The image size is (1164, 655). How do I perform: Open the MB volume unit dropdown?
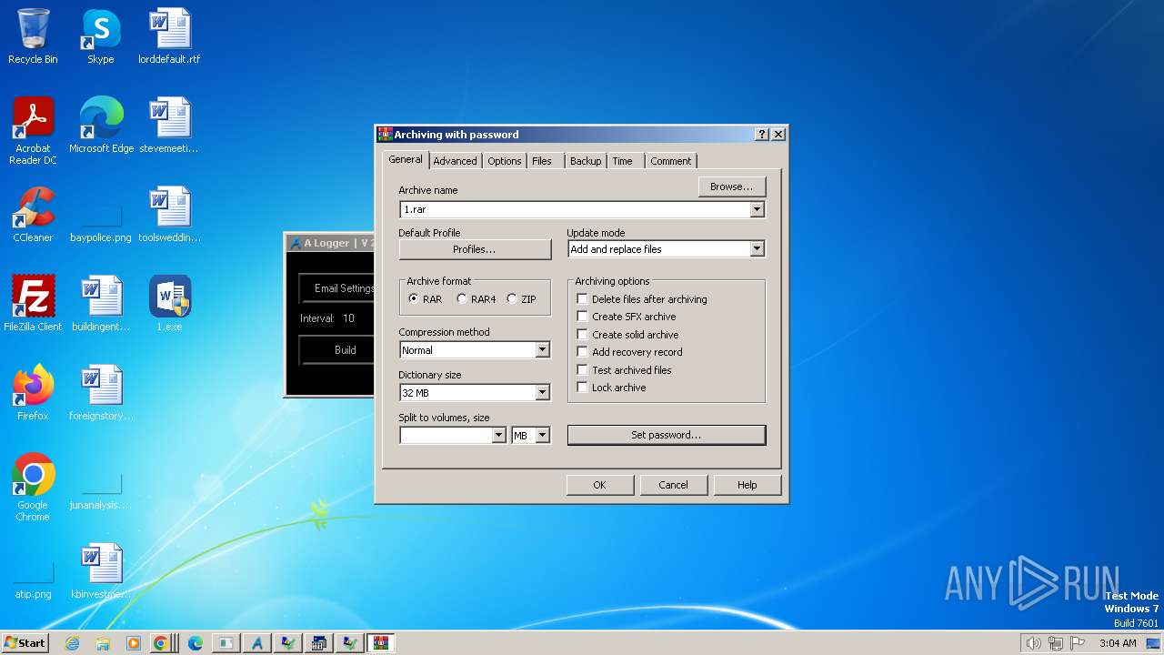pos(542,436)
